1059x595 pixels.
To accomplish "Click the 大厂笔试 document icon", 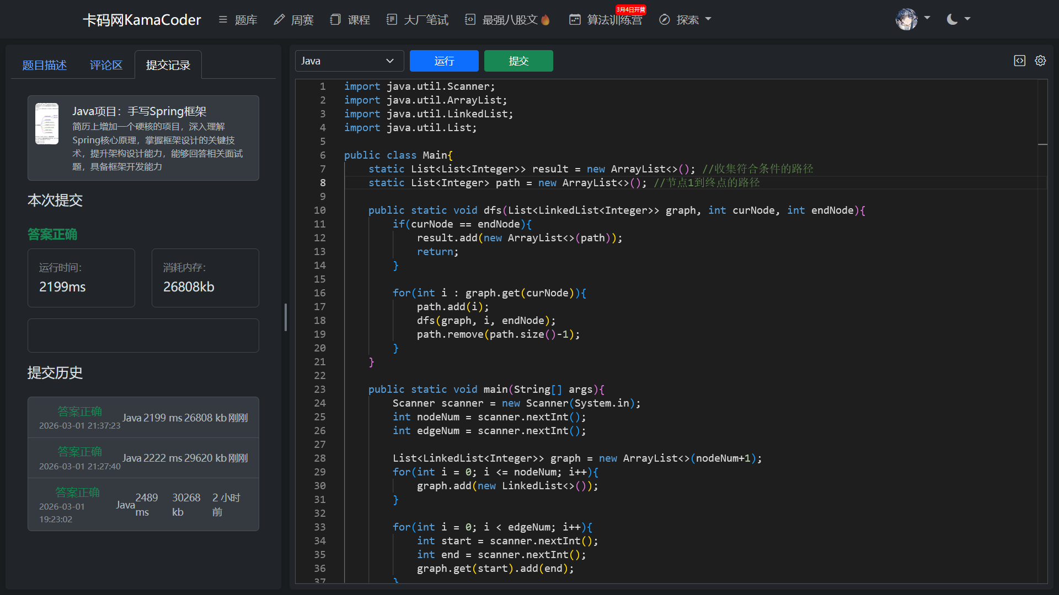I will coord(392,20).
